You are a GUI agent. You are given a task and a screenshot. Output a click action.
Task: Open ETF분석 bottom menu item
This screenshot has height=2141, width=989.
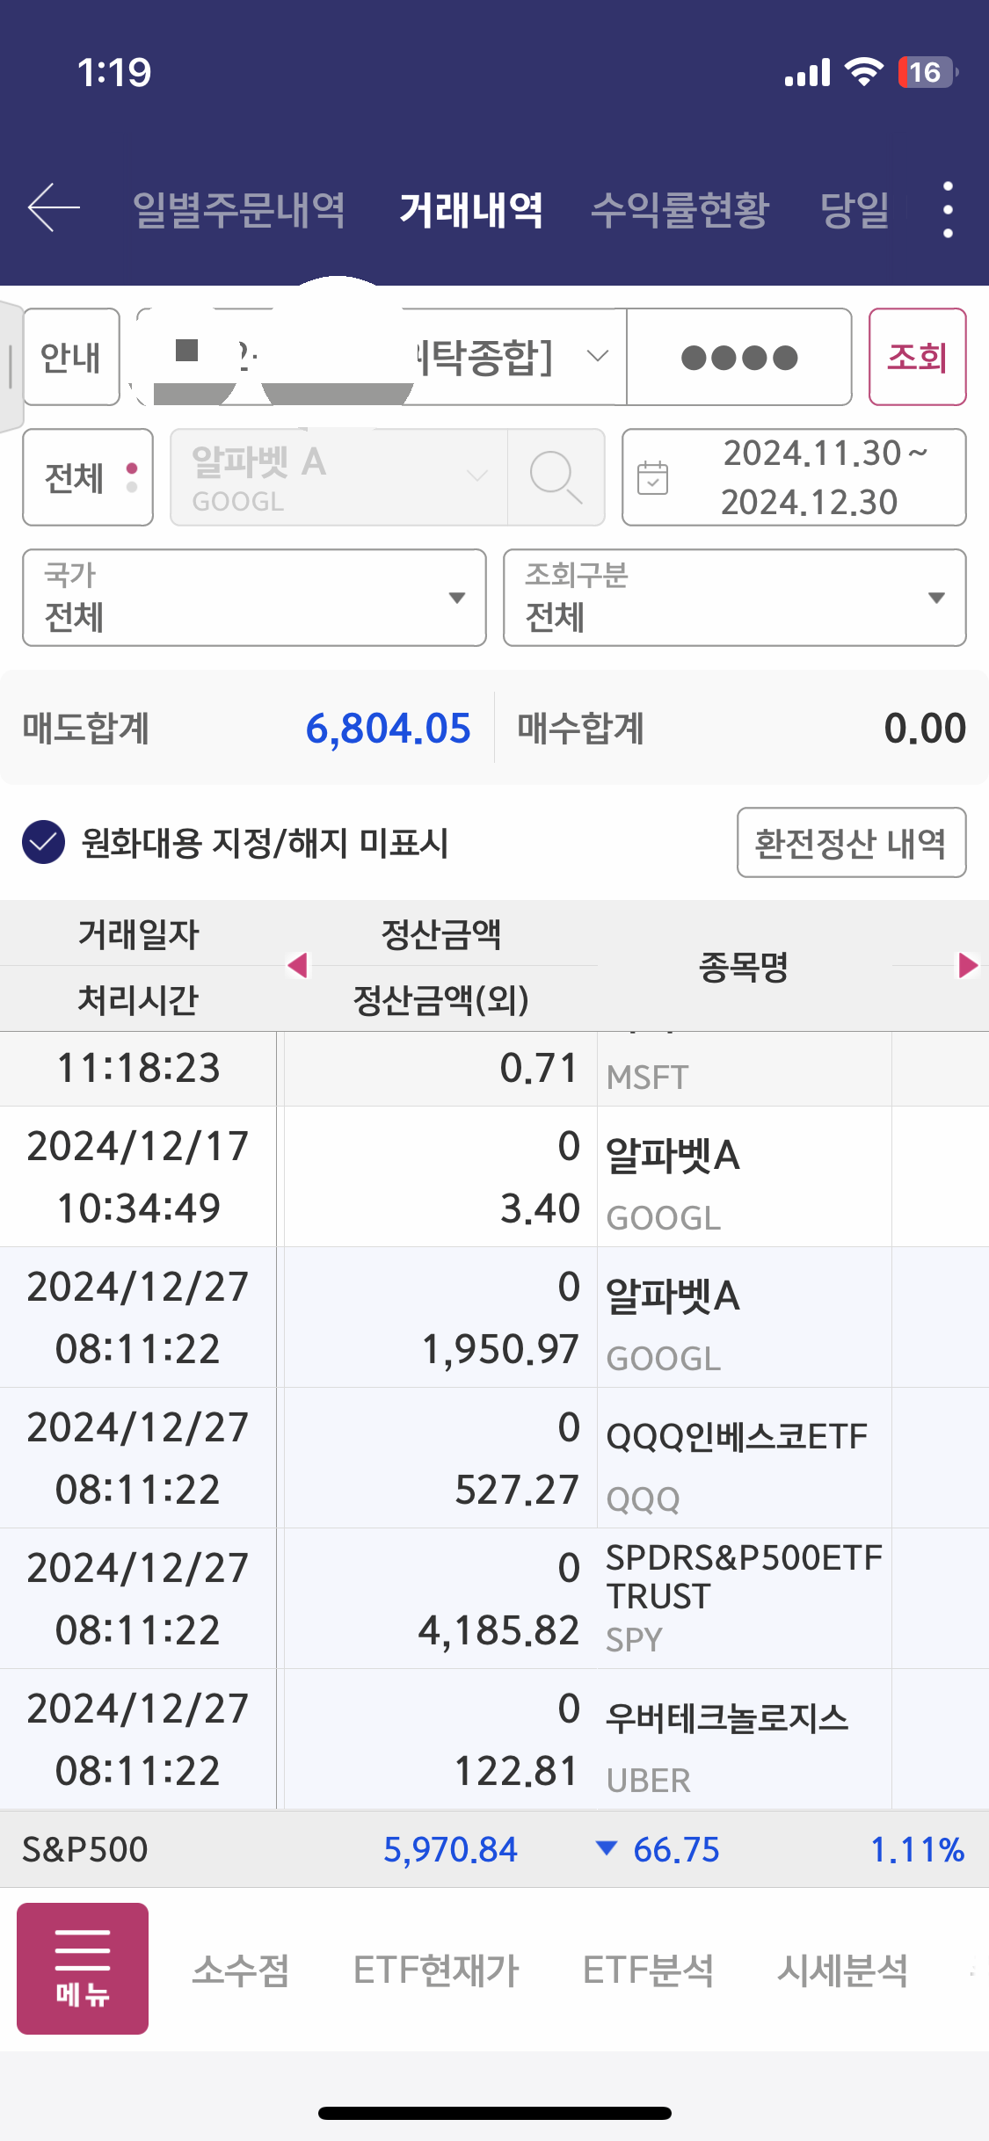[x=648, y=1970]
